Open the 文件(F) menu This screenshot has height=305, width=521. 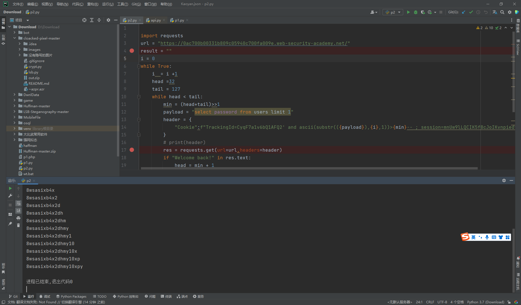click(x=18, y=4)
